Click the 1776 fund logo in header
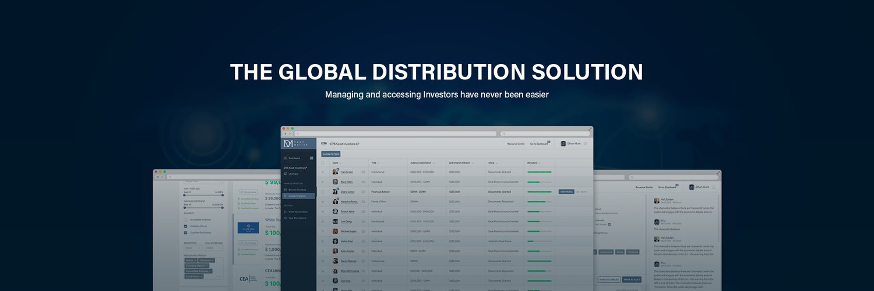Screen dimensions: 874x291 324,143
